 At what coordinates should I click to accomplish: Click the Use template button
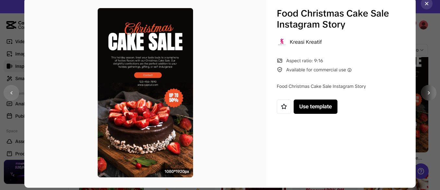315,107
